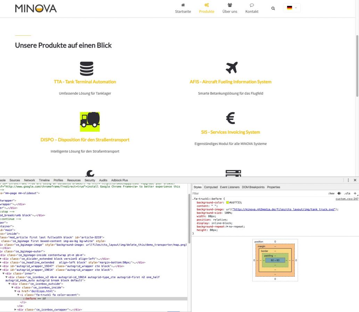The image size is (359, 312).
Task: Close the DevTools panel
Action: tap(355, 180)
